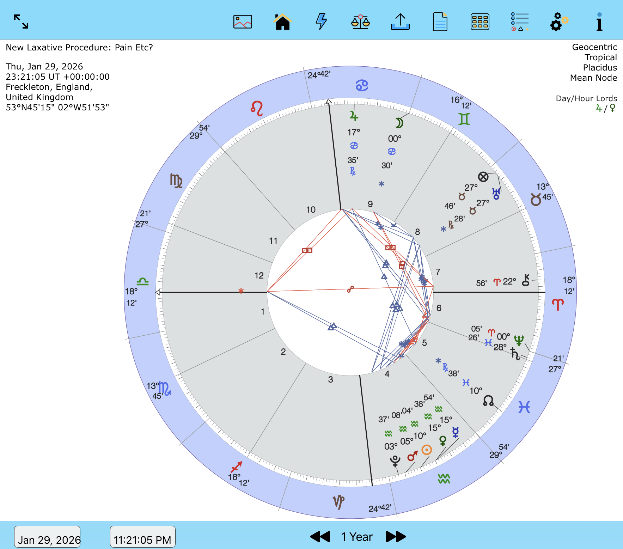Click the fullscreen expand arrows icon
623x549 pixels.
click(21, 22)
